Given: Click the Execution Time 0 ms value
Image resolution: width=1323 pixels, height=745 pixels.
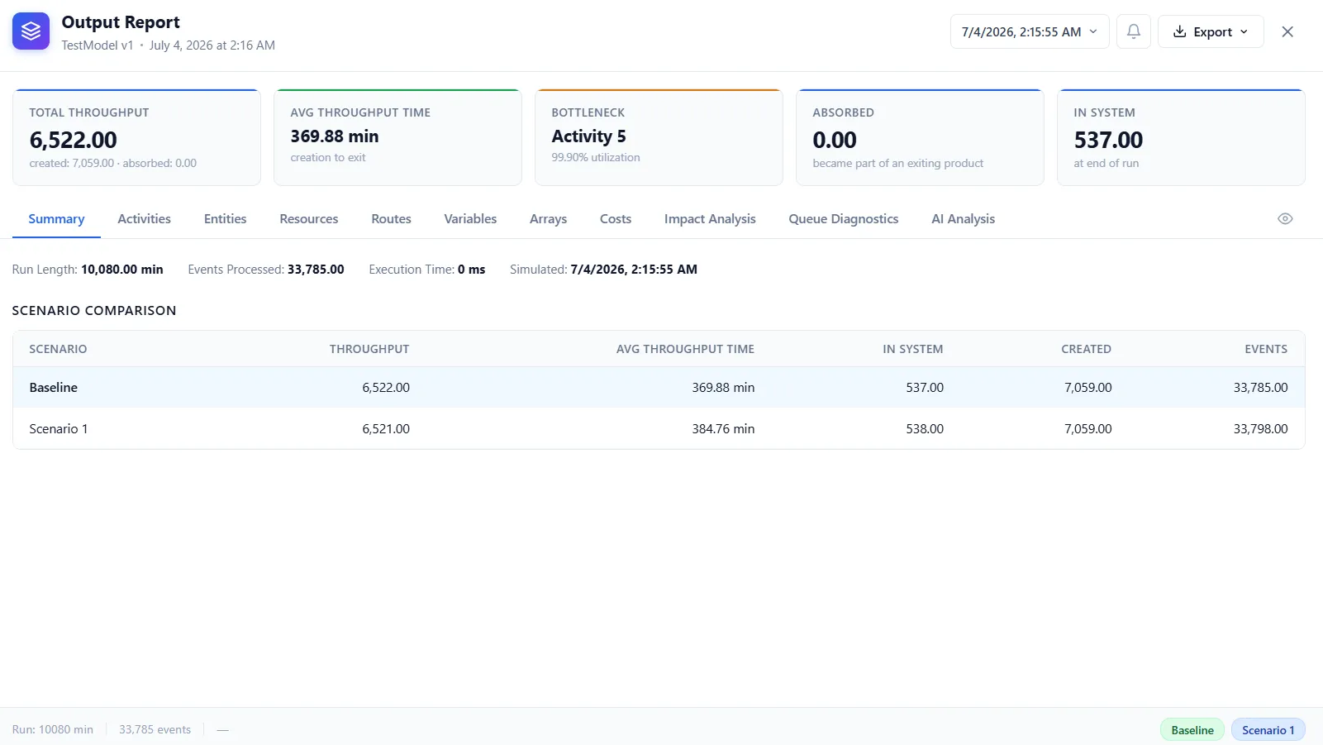Looking at the screenshot, I should pyautogui.click(x=472, y=270).
